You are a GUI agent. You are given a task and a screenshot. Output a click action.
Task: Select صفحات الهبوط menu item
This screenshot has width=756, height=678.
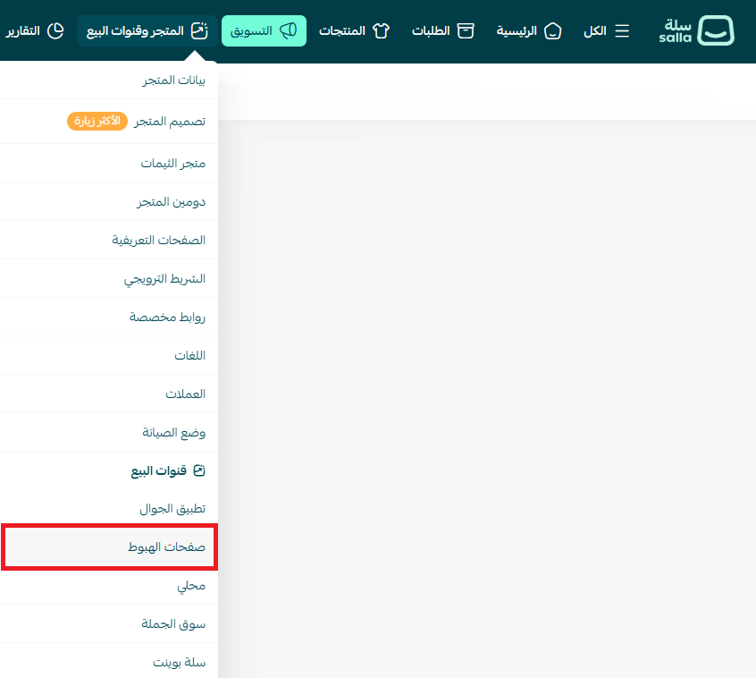(109, 547)
